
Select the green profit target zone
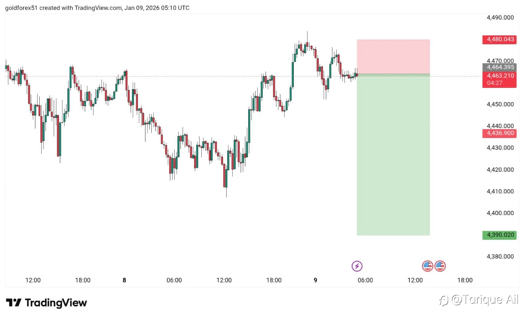click(393, 154)
